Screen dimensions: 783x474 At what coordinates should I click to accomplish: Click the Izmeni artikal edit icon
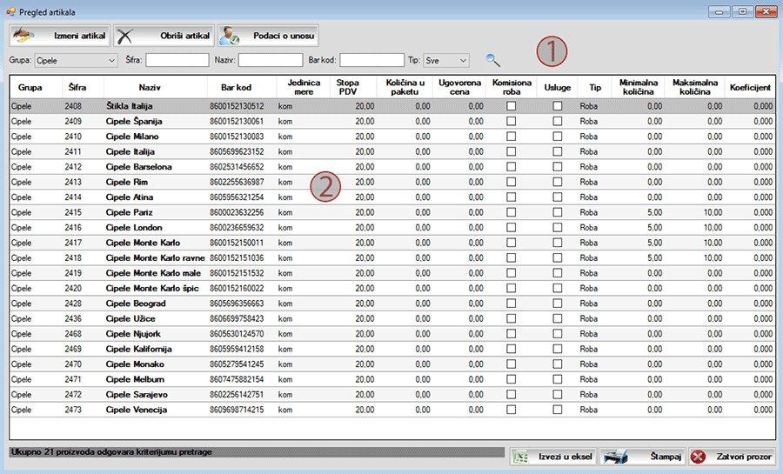click(23, 36)
